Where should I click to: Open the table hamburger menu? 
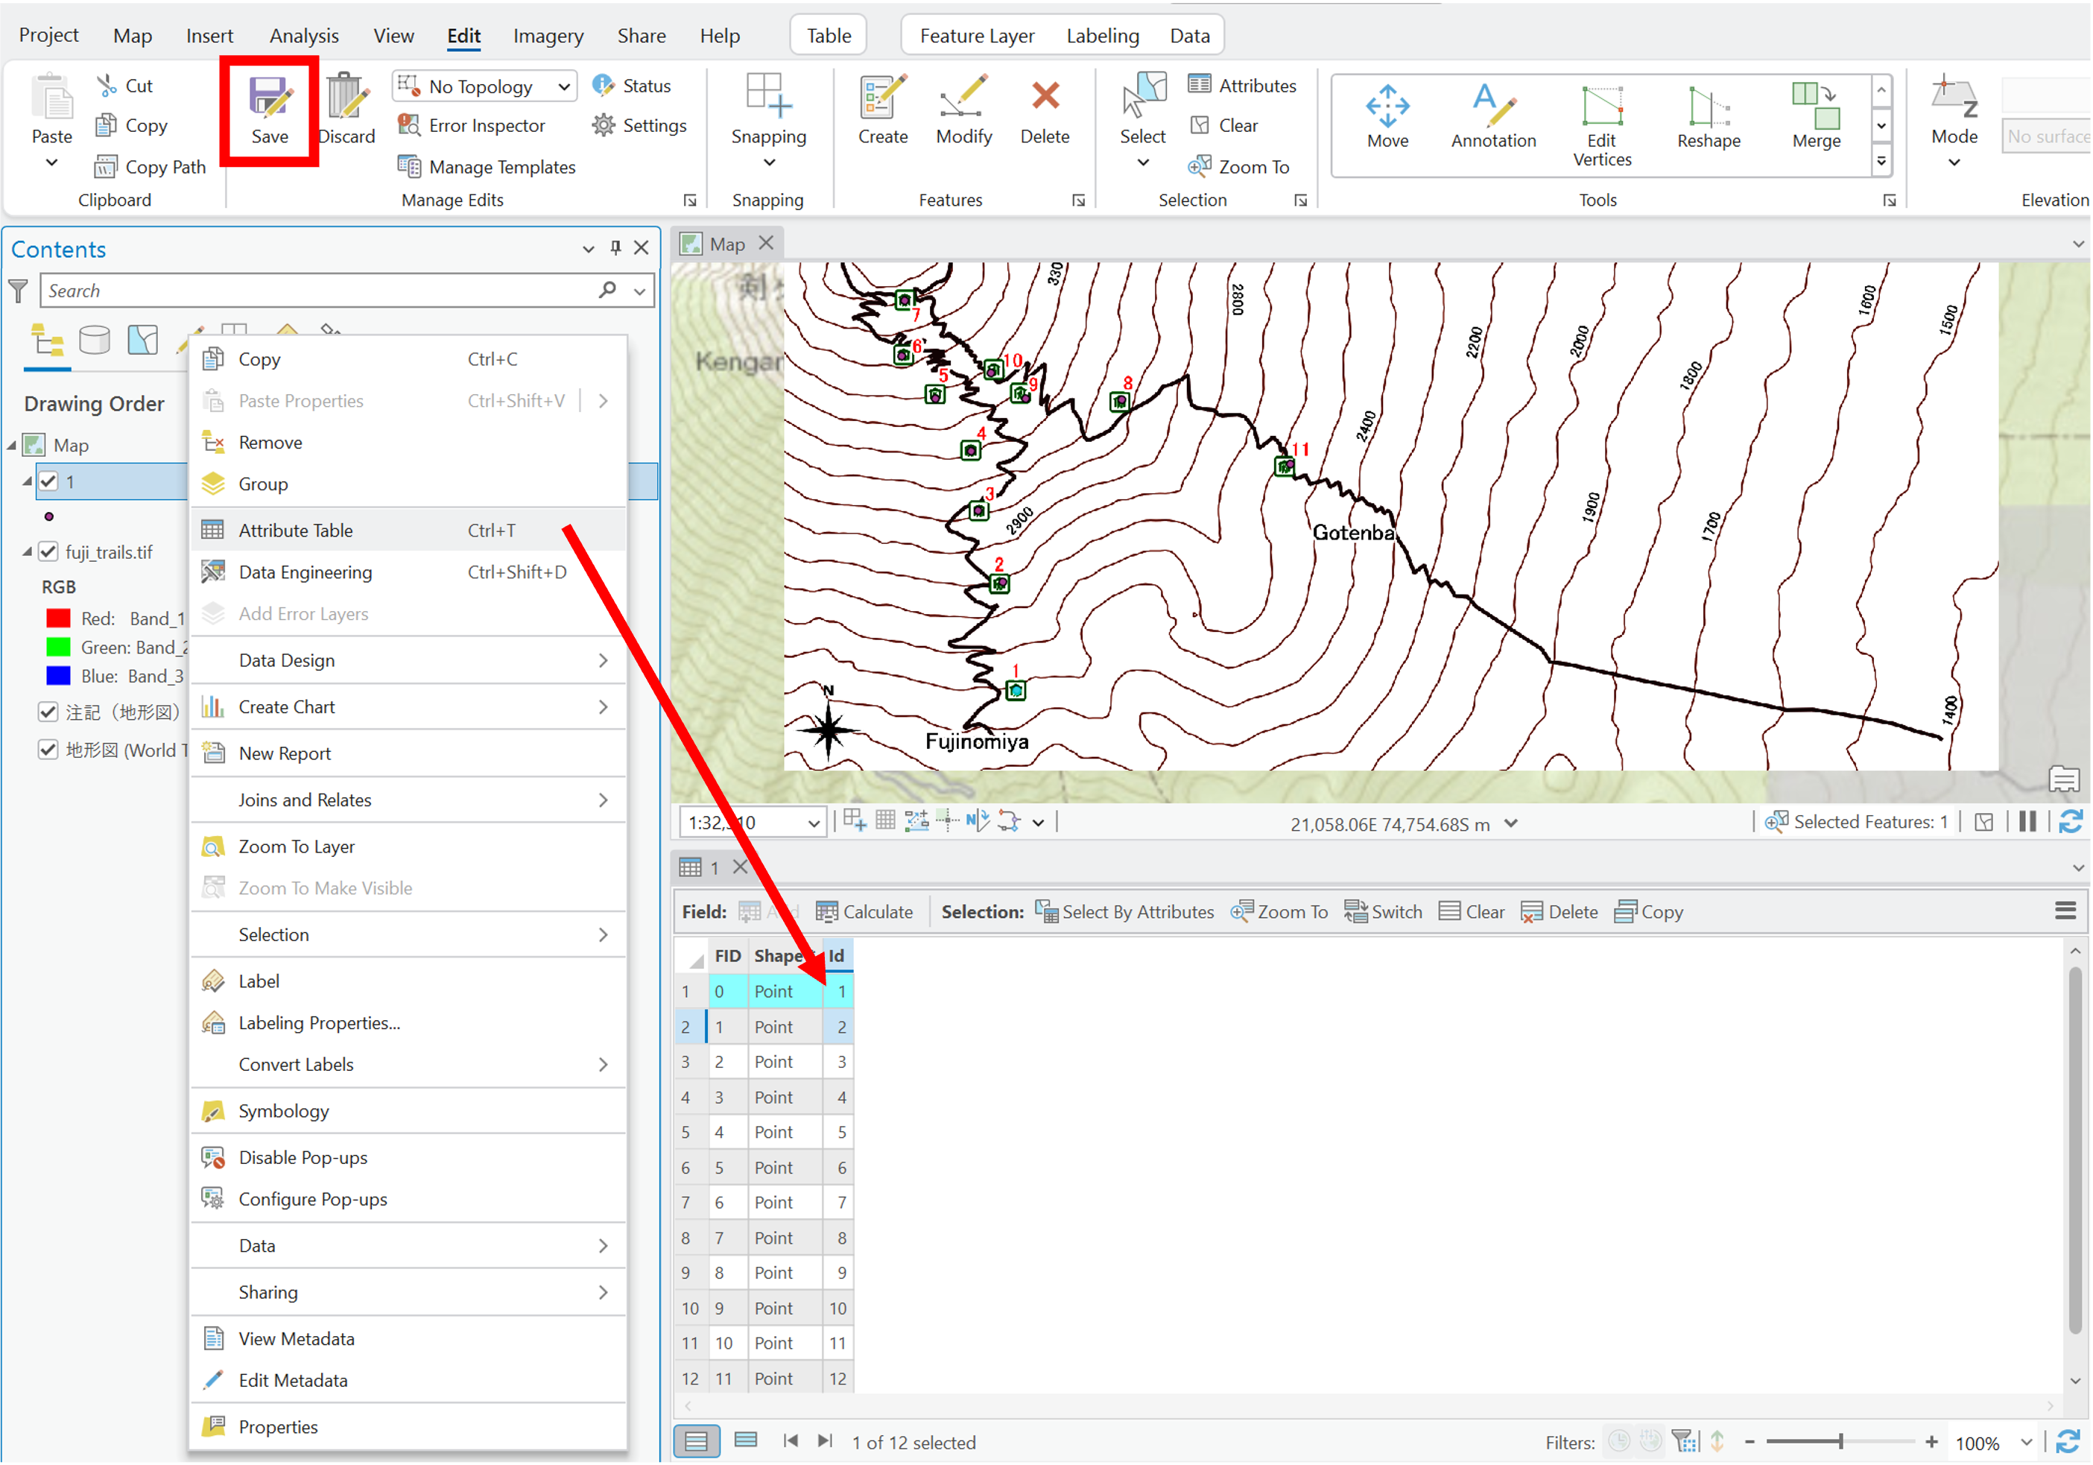(2065, 911)
